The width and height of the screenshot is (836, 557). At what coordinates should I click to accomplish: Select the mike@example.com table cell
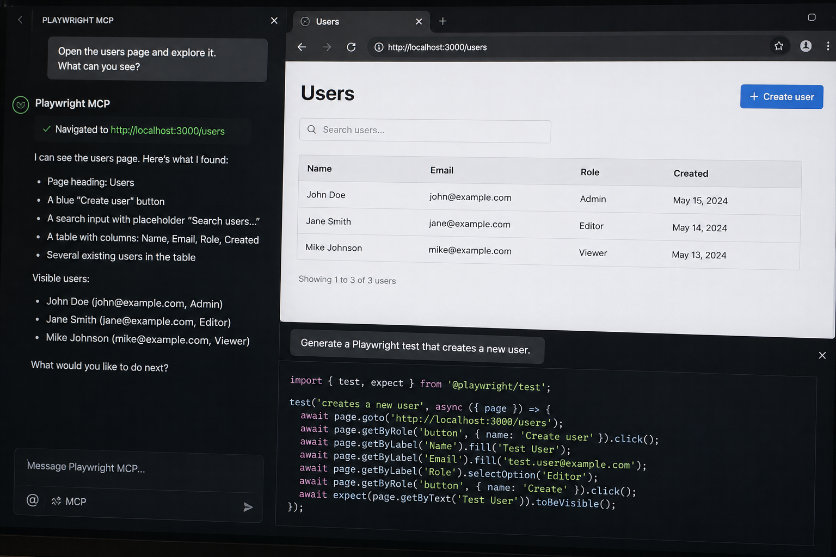pyautogui.click(x=470, y=251)
